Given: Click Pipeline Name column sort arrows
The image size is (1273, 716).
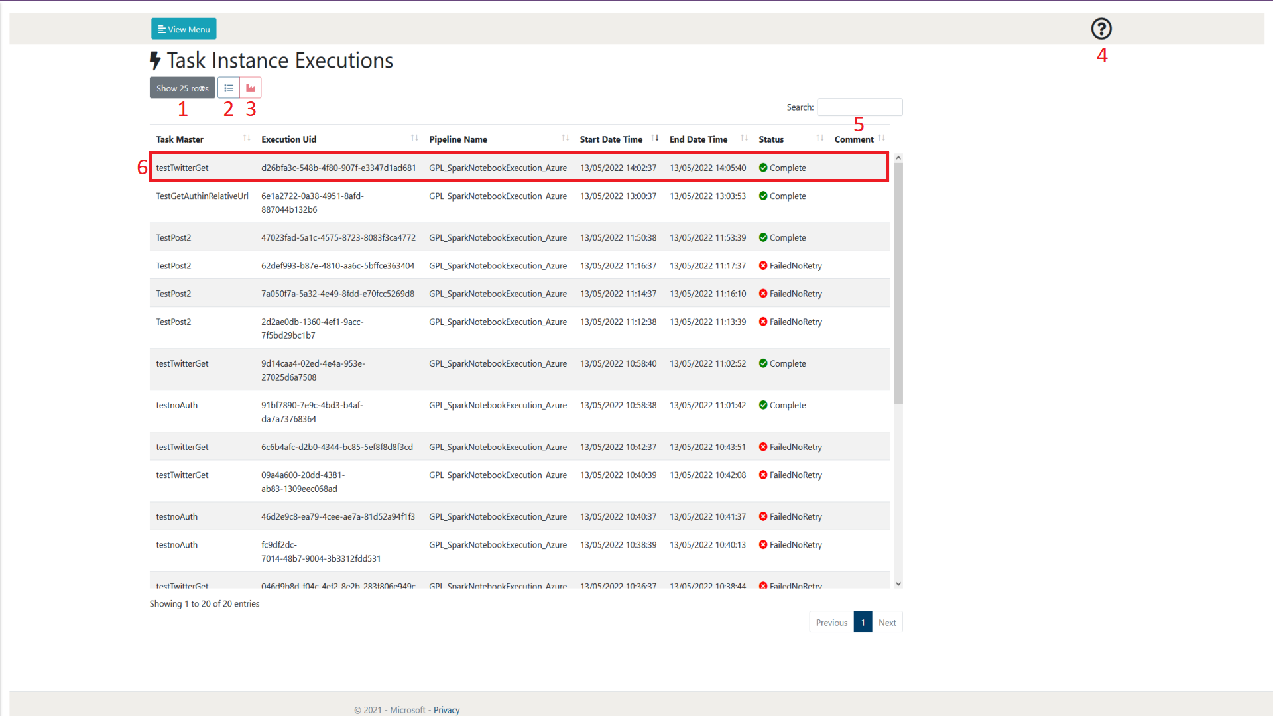Looking at the screenshot, I should [565, 138].
